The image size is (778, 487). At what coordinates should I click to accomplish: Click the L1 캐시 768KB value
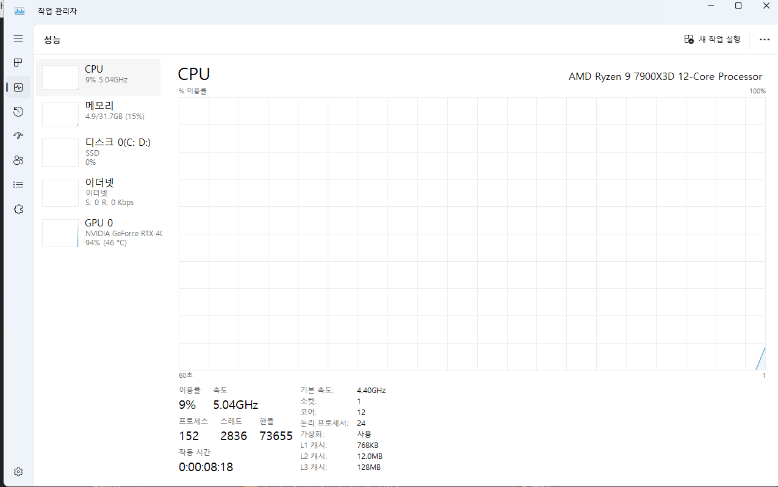coord(367,445)
